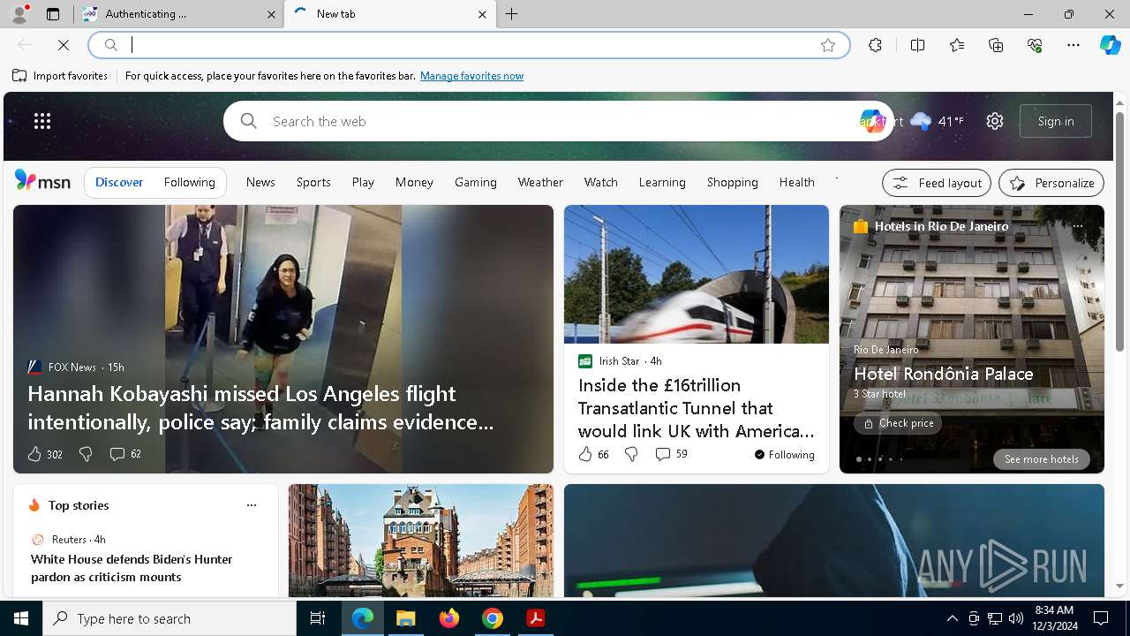The image size is (1130, 636).
Task: Click the Sign in button
Action: coord(1056,121)
